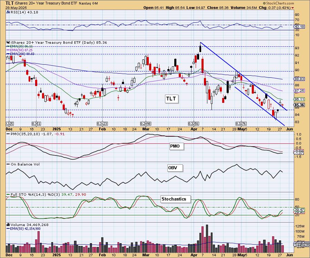The width and height of the screenshot is (310, 258).
Task: Click the 100M volume axis label
Action: (x=300, y=232)
